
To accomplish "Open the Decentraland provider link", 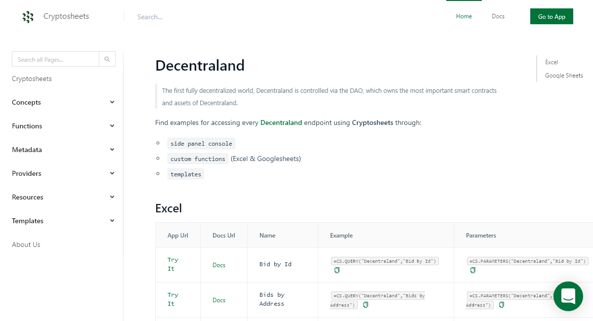I will 281,122.
